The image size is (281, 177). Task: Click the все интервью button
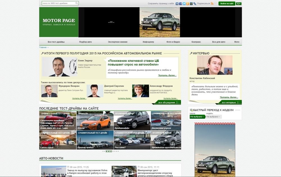pyautogui.click(x=229, y=103)
